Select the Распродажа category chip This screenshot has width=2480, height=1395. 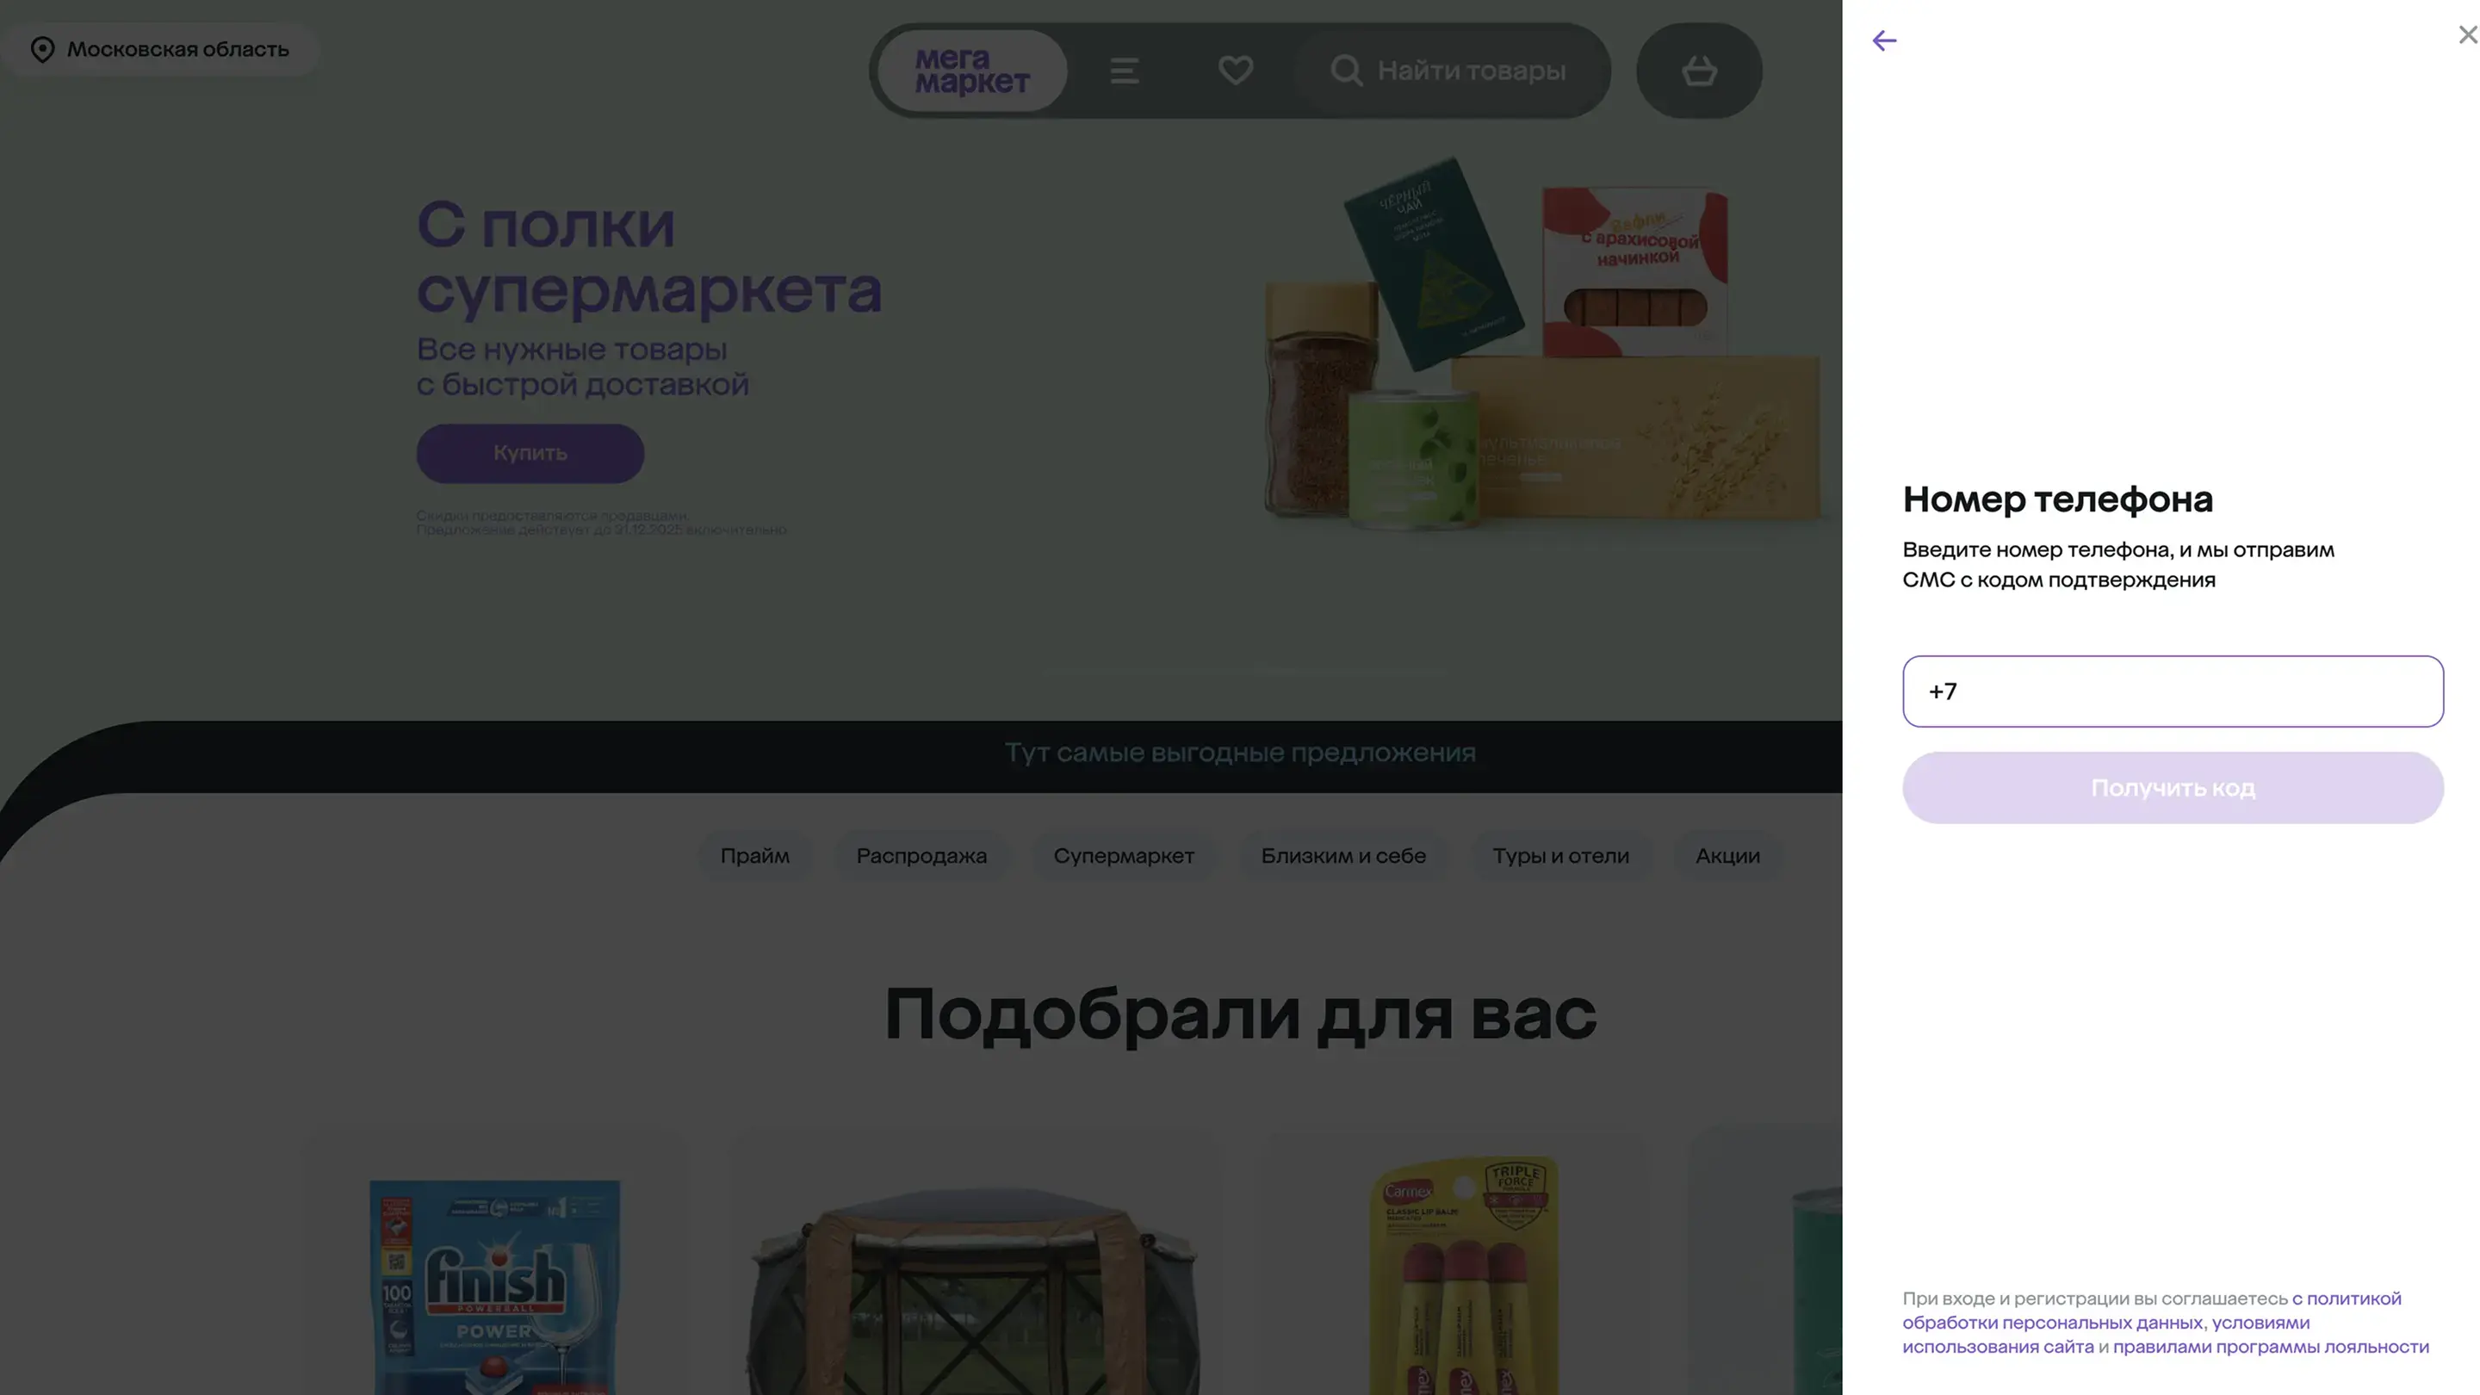pos(921,856)
